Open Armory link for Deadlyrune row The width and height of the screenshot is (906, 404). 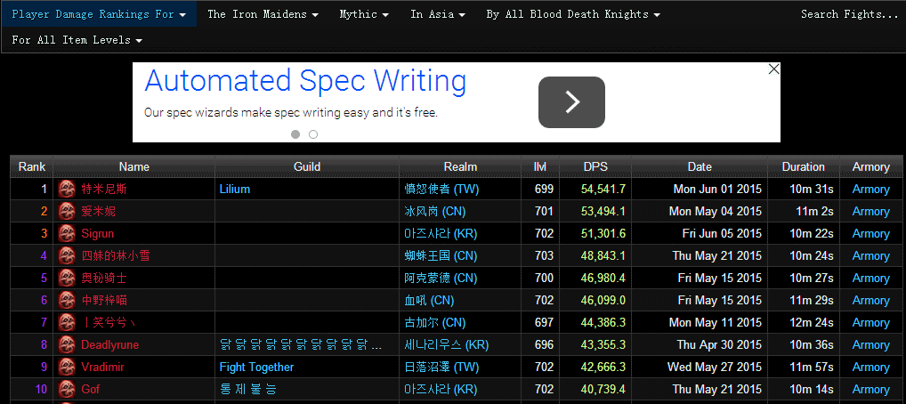tap(870, 345)
